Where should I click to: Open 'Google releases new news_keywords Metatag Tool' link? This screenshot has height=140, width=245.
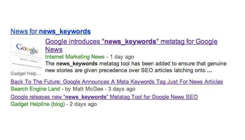point(104,97)
